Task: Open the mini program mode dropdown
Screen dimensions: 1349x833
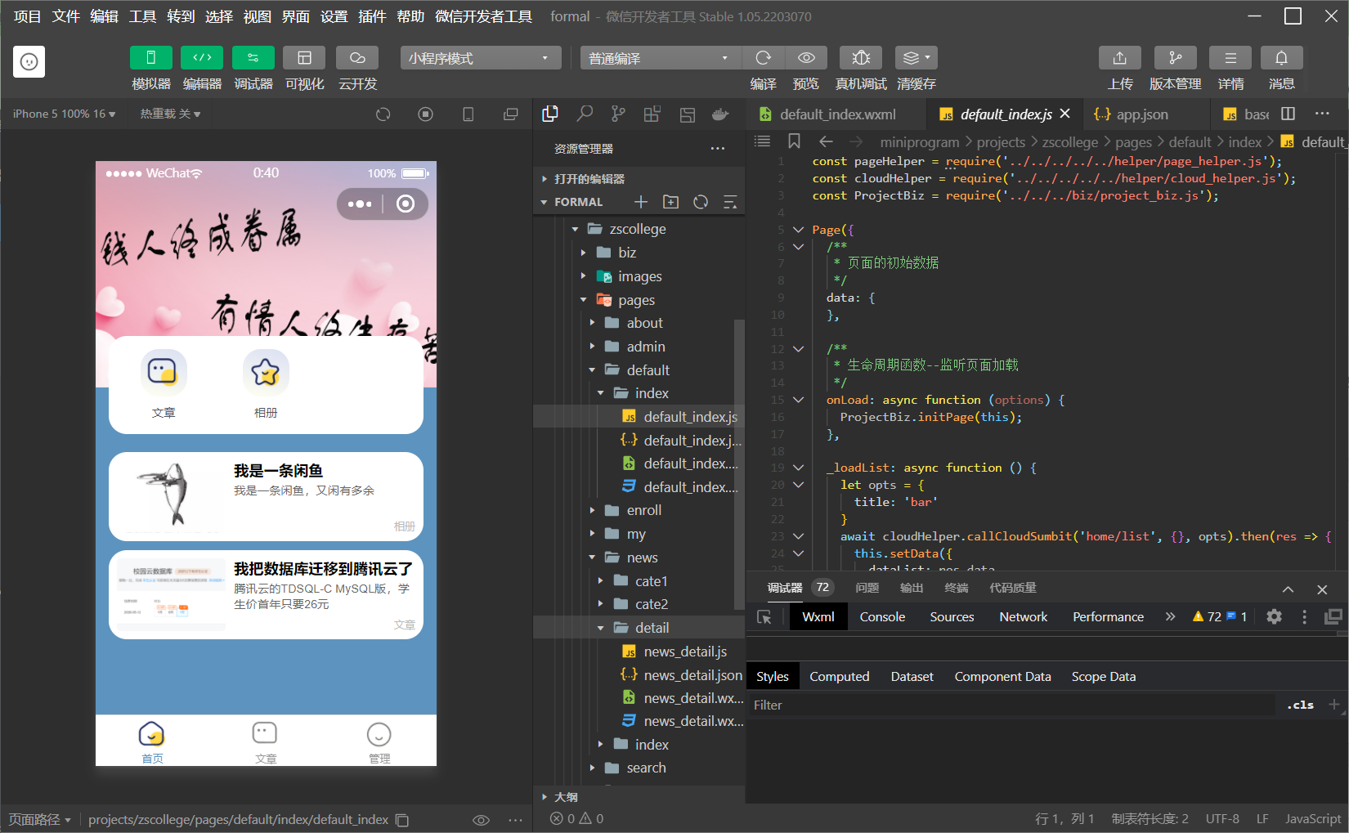Action: 480,58
